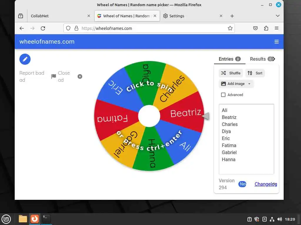Image resolution: width=301 pixels, height=225 pixels.
Task: Enable the Advanced checkbox
Action: [x=223, y=95]
